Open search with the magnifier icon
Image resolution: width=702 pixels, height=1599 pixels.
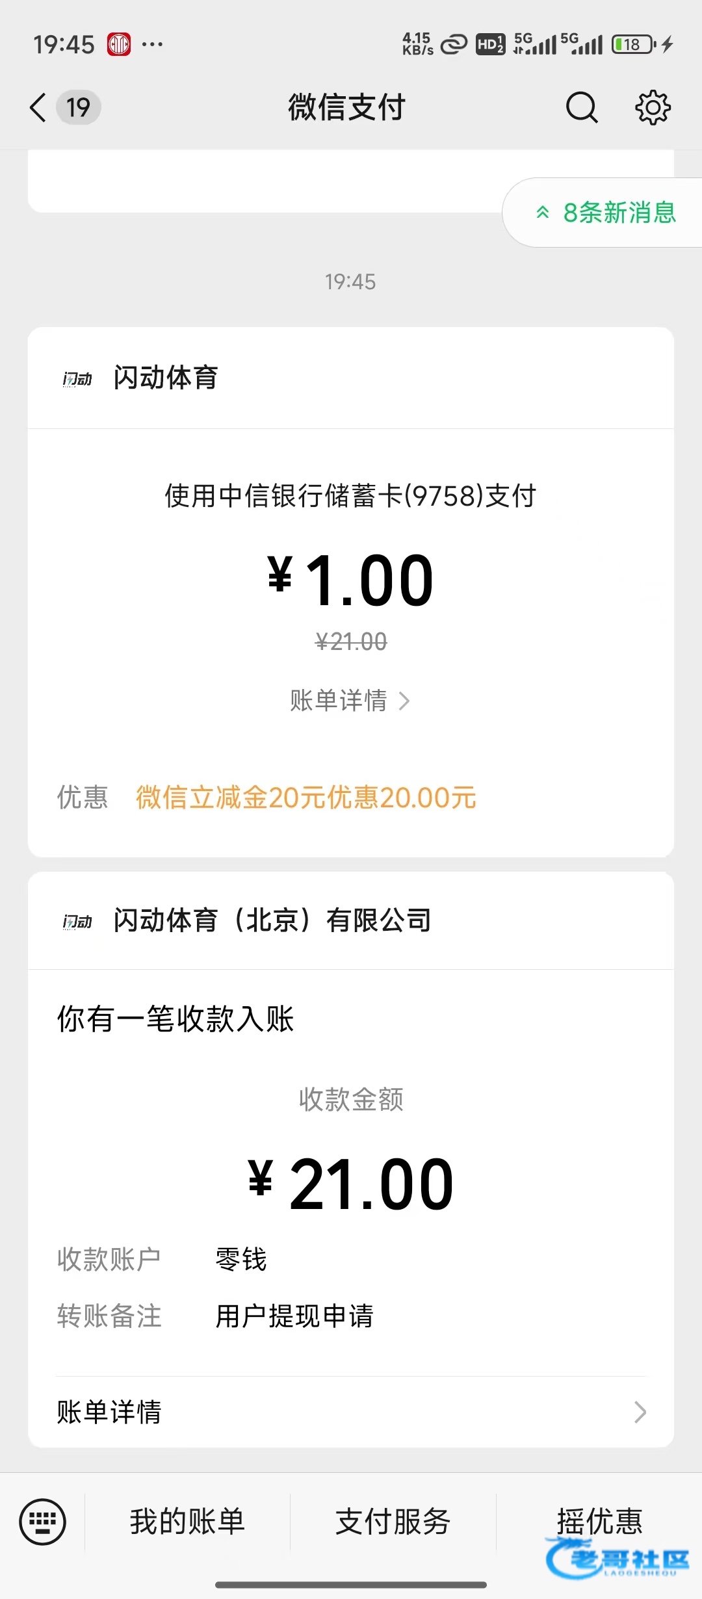point(581,107)
